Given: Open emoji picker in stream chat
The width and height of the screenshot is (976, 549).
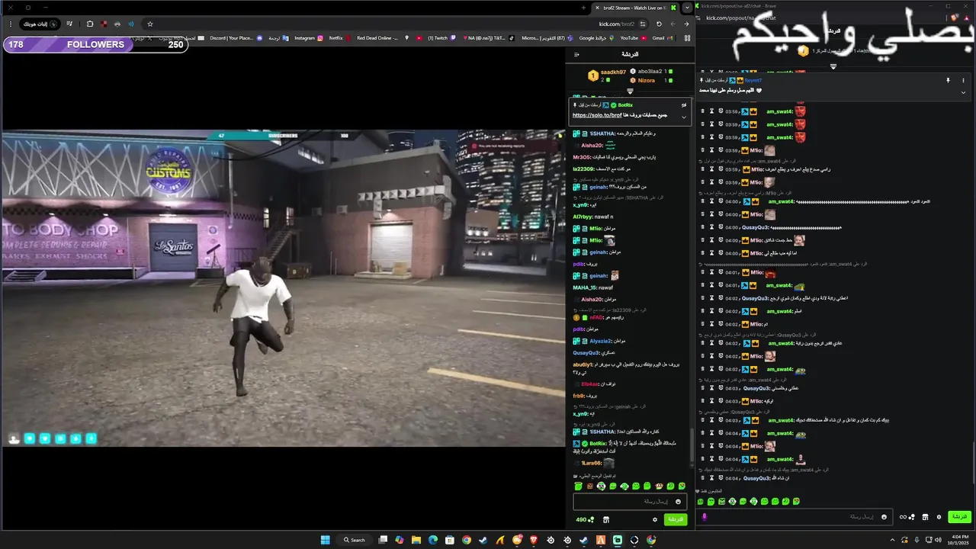Looking at the screenshot, I should (x=678, y=502).
